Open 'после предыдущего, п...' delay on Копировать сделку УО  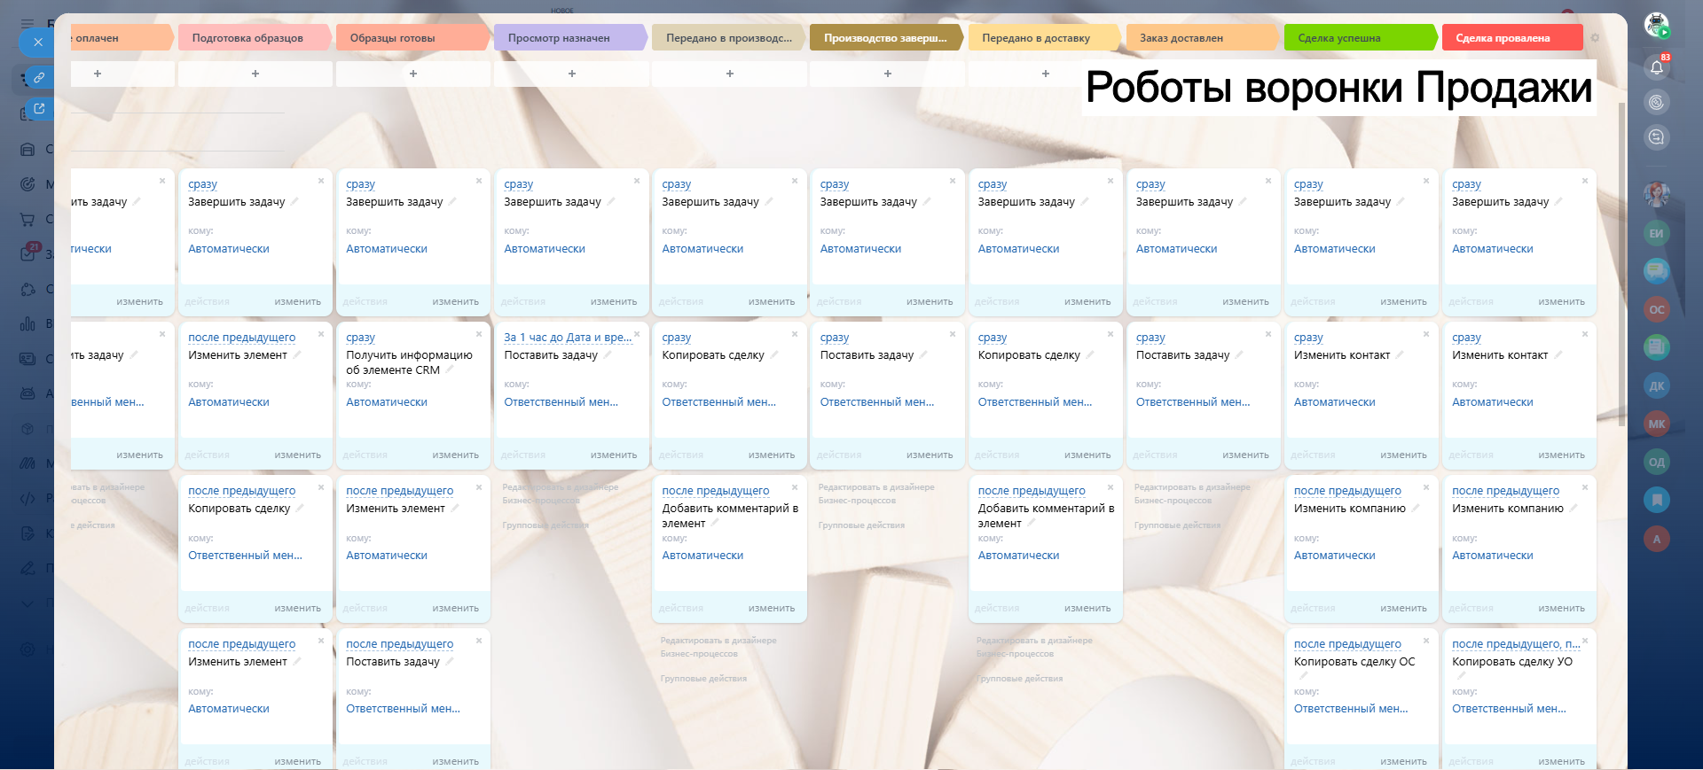point(1516,644)
